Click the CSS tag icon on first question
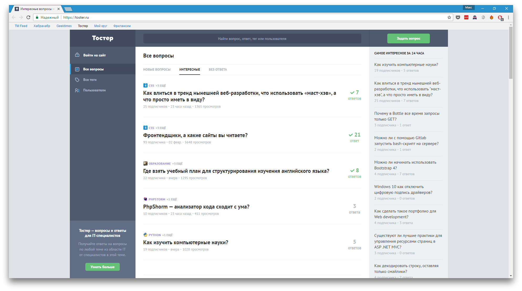The width and height of the screenshot is (522, 291). click(x=145, y=85)
